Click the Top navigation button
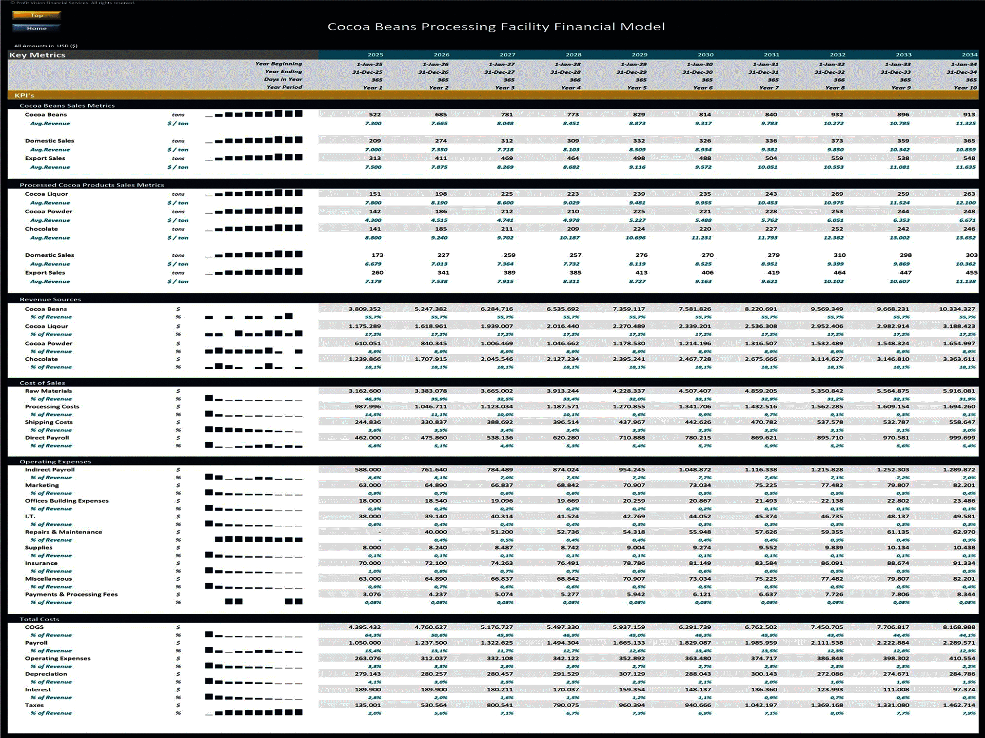This screenshot has width=985, height=738. pyautogui.click(x=36, y=15)
